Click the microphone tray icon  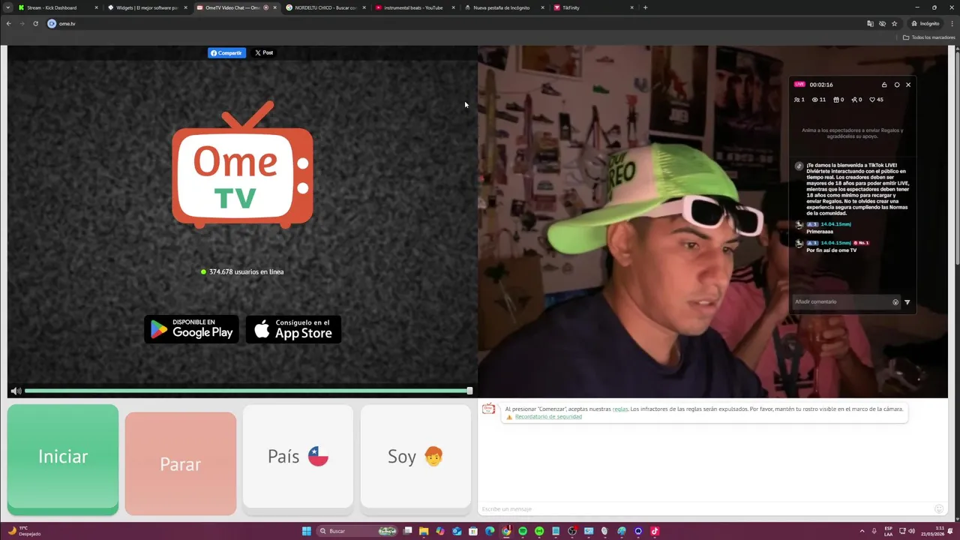pos(874,531)
